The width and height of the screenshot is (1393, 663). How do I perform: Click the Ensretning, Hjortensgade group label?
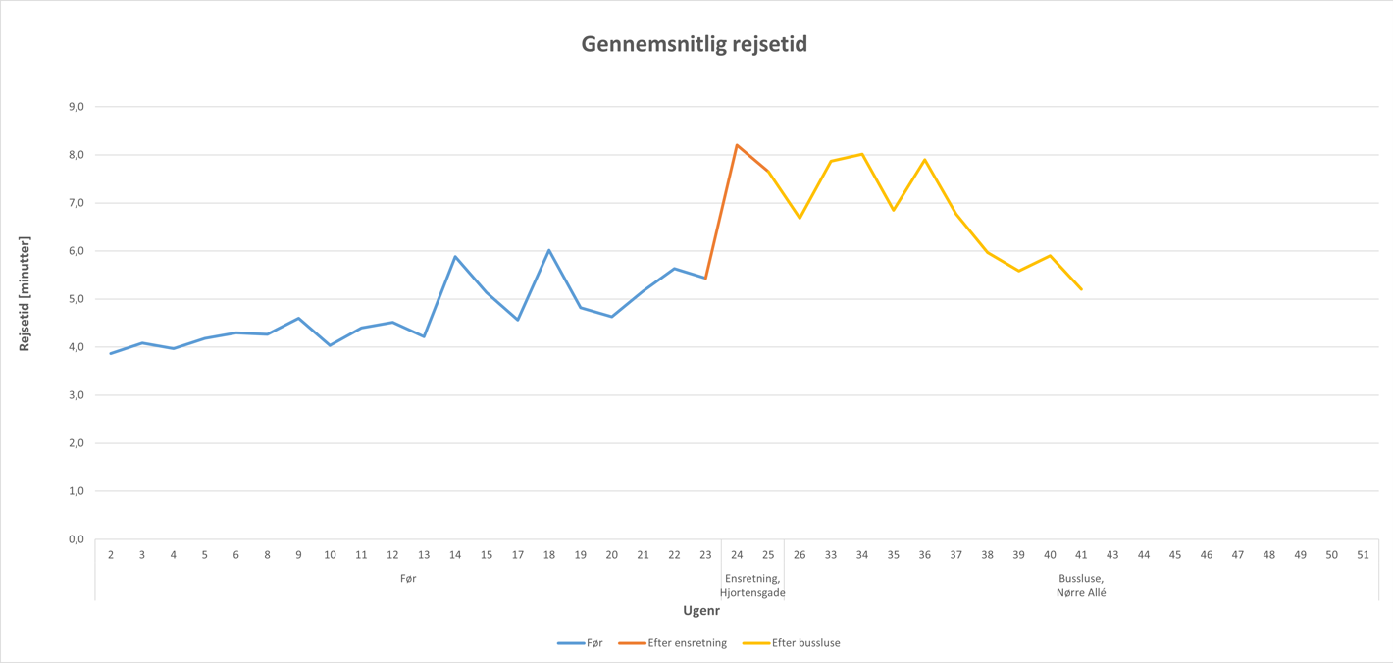point(752,586)
